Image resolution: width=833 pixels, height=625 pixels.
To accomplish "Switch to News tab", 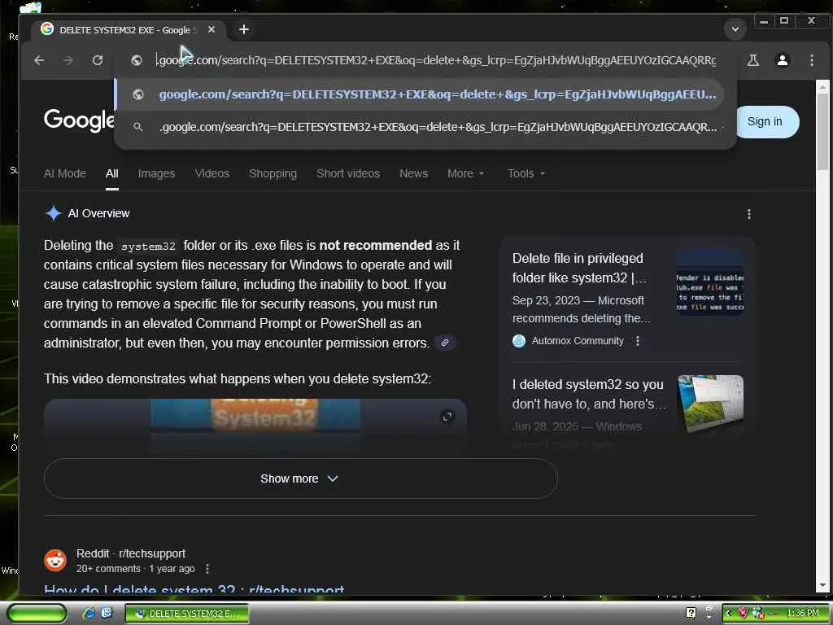I will click(x=413, y=174).
